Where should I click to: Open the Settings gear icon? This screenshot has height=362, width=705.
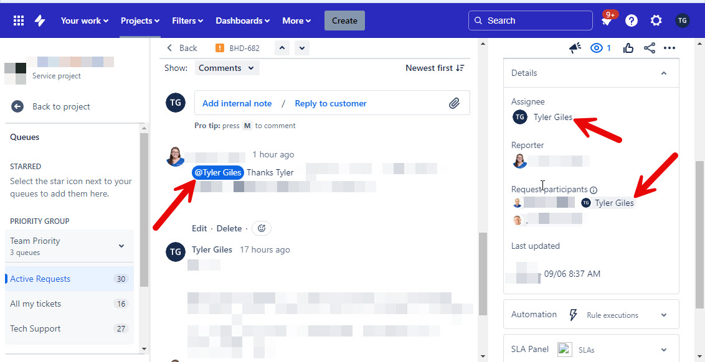656,21
